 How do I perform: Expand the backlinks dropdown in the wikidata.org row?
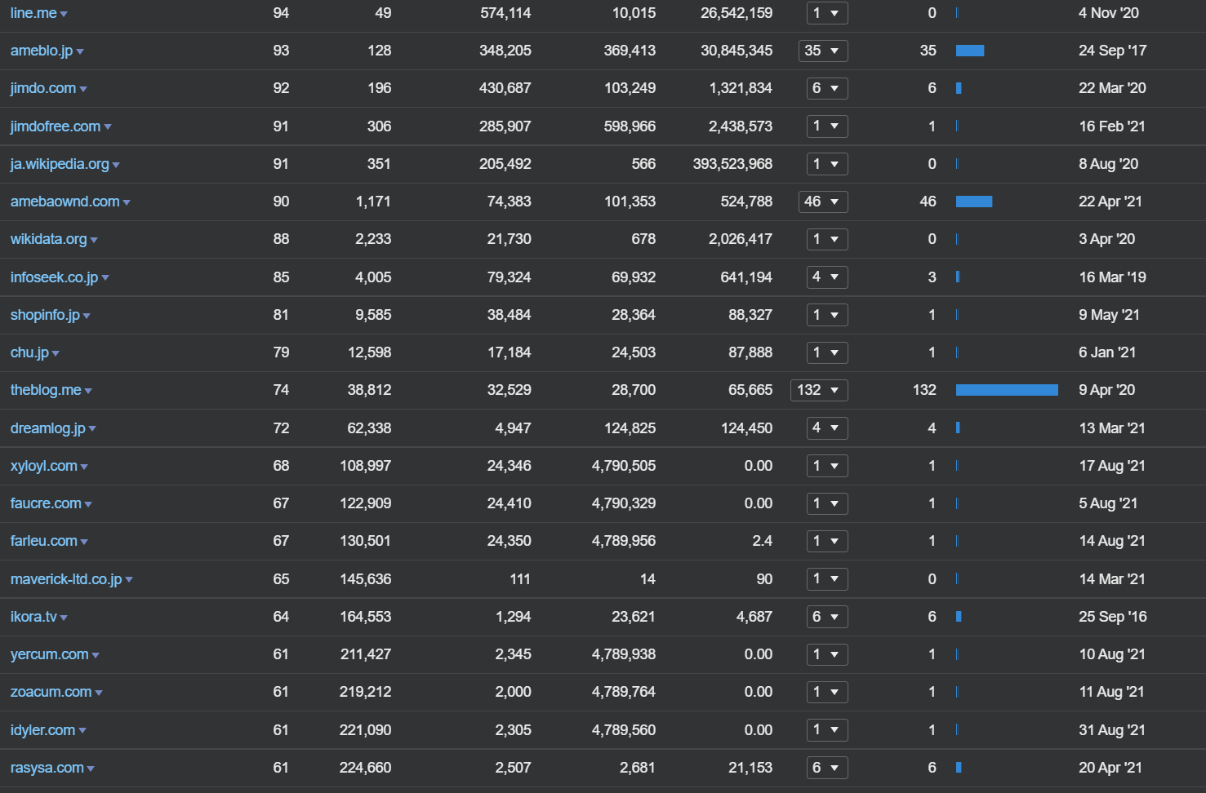click(827, 239)
